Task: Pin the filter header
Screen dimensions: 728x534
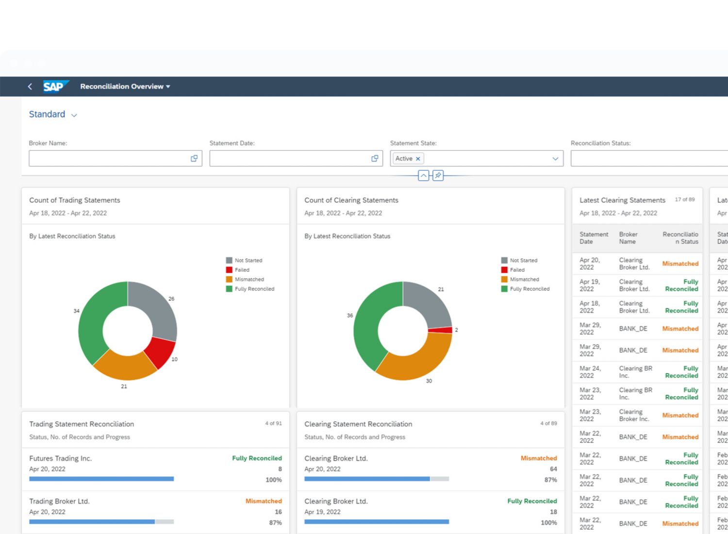Action: [438, 176]
